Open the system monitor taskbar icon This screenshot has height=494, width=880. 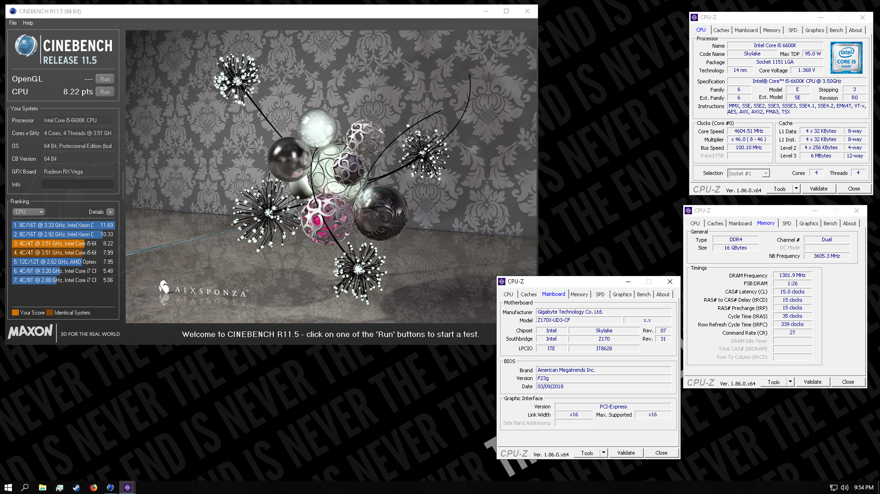click(60, 488)
